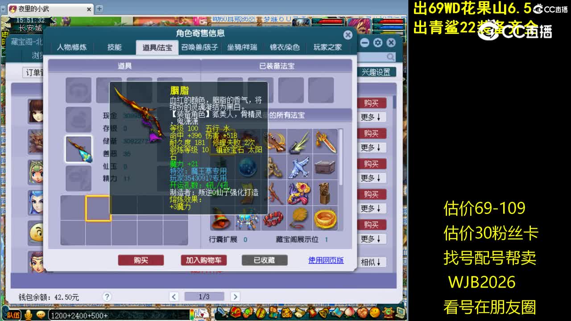Click 行囊扩展 label
The height and width of the screenshot is (321, 571).
coord(222,239)
